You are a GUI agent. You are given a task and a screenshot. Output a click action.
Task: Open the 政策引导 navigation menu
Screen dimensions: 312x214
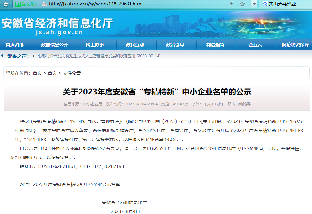[175, 45]
